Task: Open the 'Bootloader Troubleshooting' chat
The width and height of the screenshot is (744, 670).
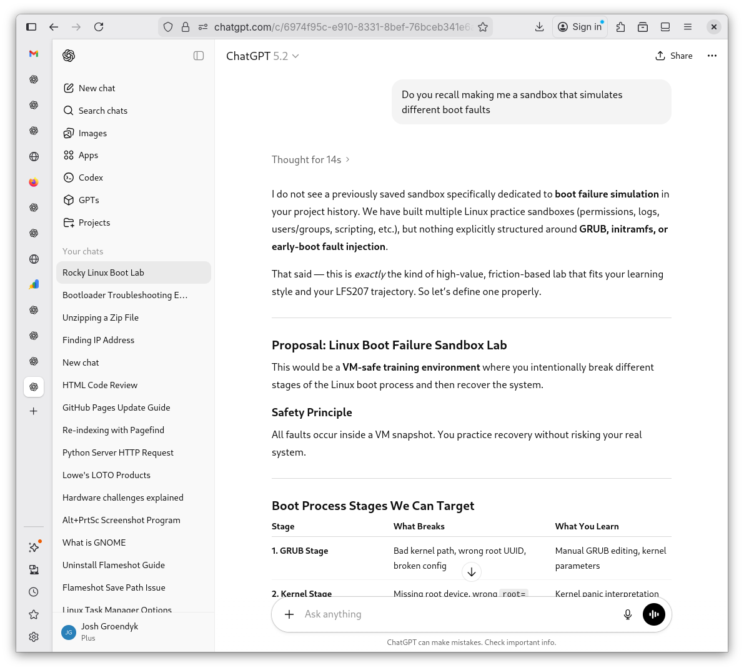Action: (125, 295)
